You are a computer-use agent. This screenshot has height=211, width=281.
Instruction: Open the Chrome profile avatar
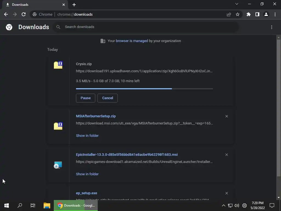(266, 14)
